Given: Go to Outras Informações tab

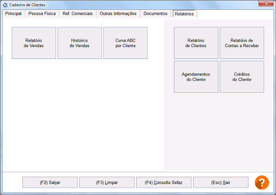Looking at the screenshot, I should coord(118,14).
